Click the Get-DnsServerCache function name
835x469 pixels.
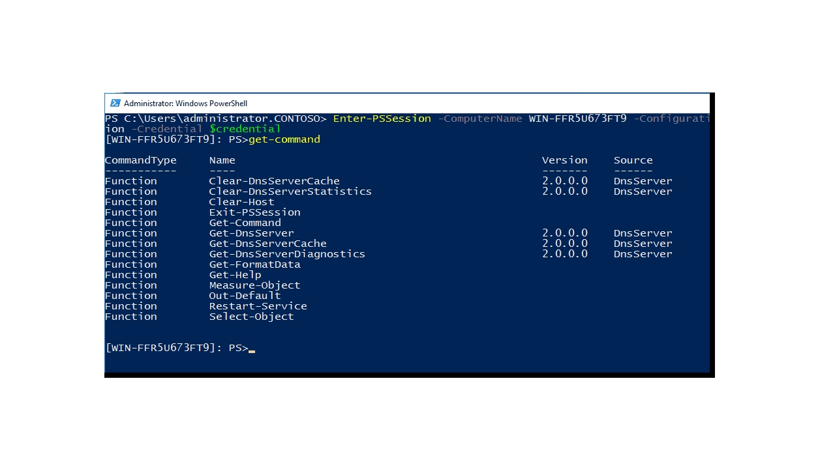click(267, 244)
